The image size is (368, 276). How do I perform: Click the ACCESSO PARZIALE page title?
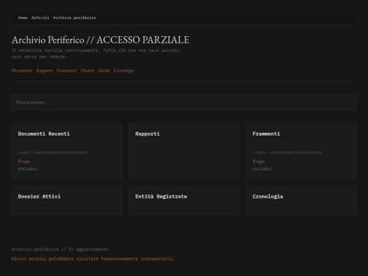tap(100, 40)
